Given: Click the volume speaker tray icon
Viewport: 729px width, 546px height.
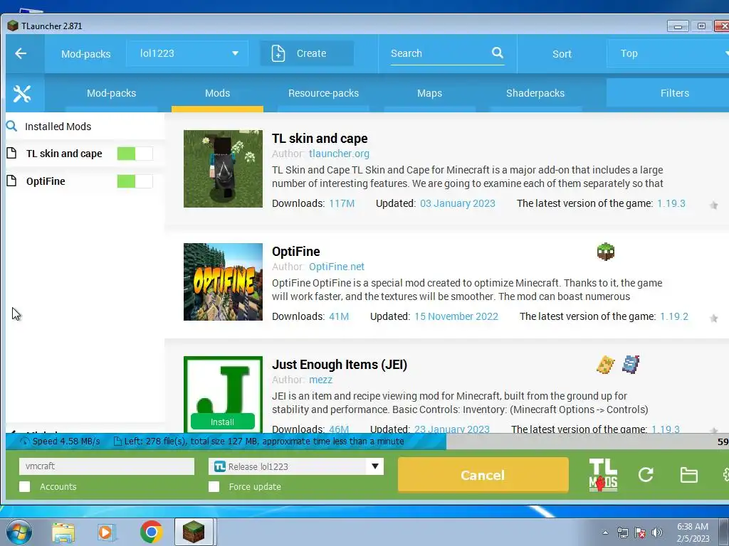Looking at the screenshot, I should (x=656, y=532).
